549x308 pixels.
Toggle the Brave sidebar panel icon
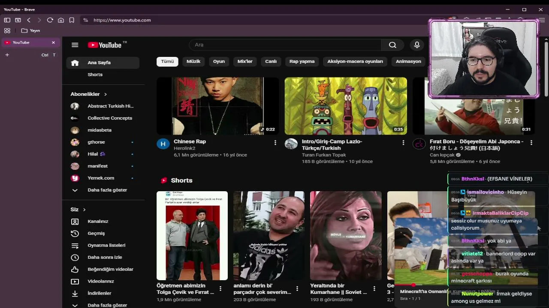click(x=7, y=20)
